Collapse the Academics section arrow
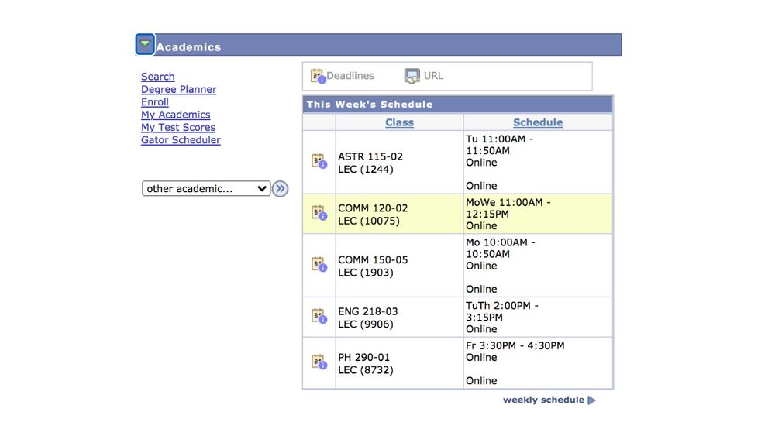775x436 pixels. click(x=145, y=45)
